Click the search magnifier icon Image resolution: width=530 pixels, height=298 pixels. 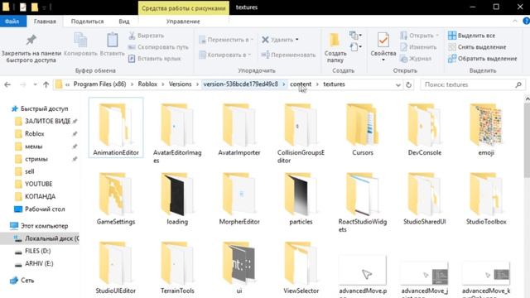click(518, 84)
